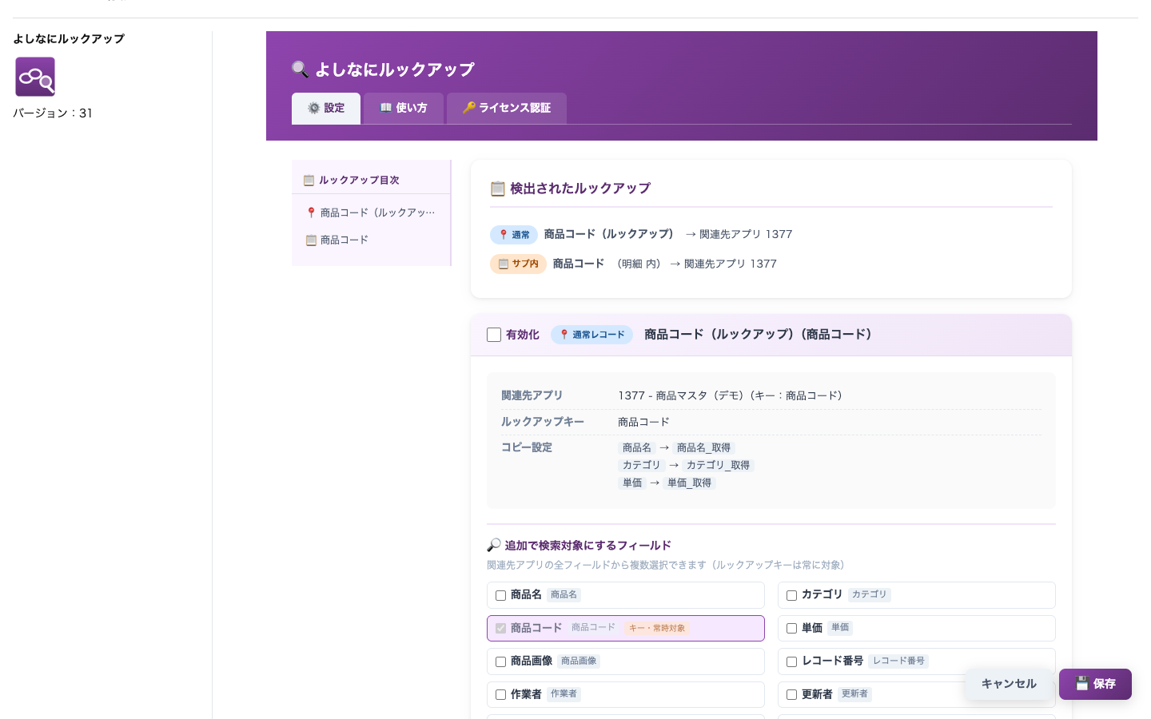Check the 商品名 field checkbox

500,595
